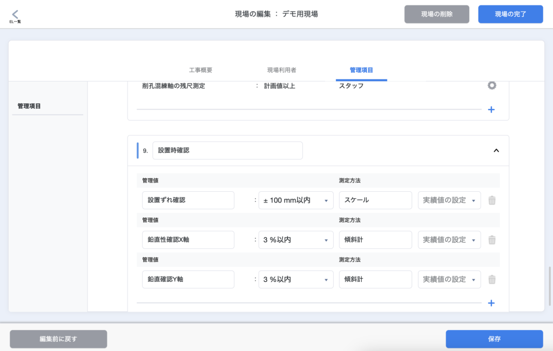Click the 保存 button

click(494, 339)
